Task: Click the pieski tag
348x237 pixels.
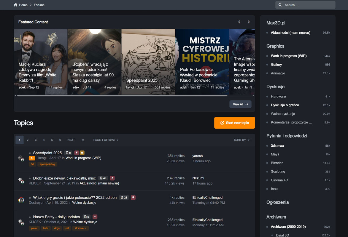Action: 34,228
